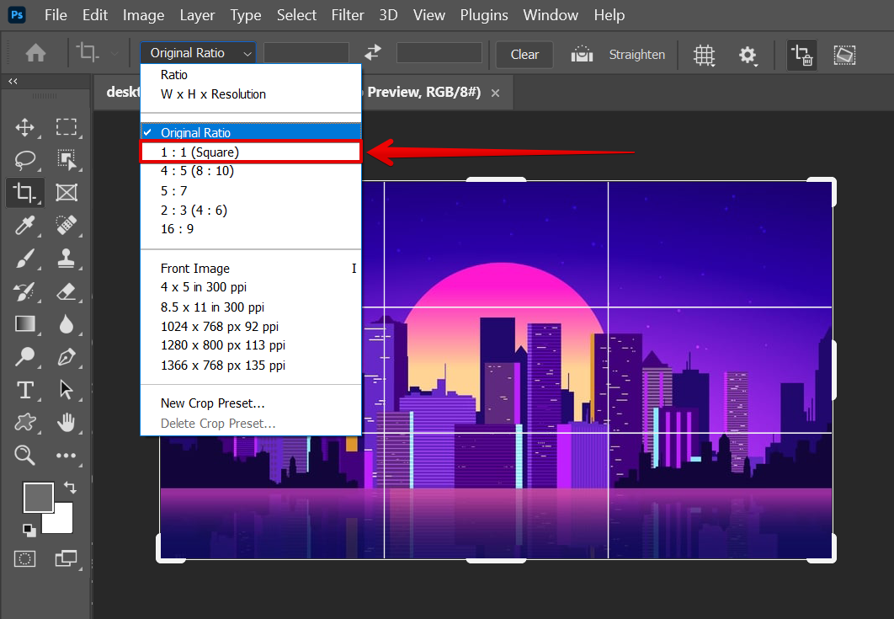Viewport: 894px width, 619px height.
Task: Select the Clone Stamp tool
Action: 67,258
